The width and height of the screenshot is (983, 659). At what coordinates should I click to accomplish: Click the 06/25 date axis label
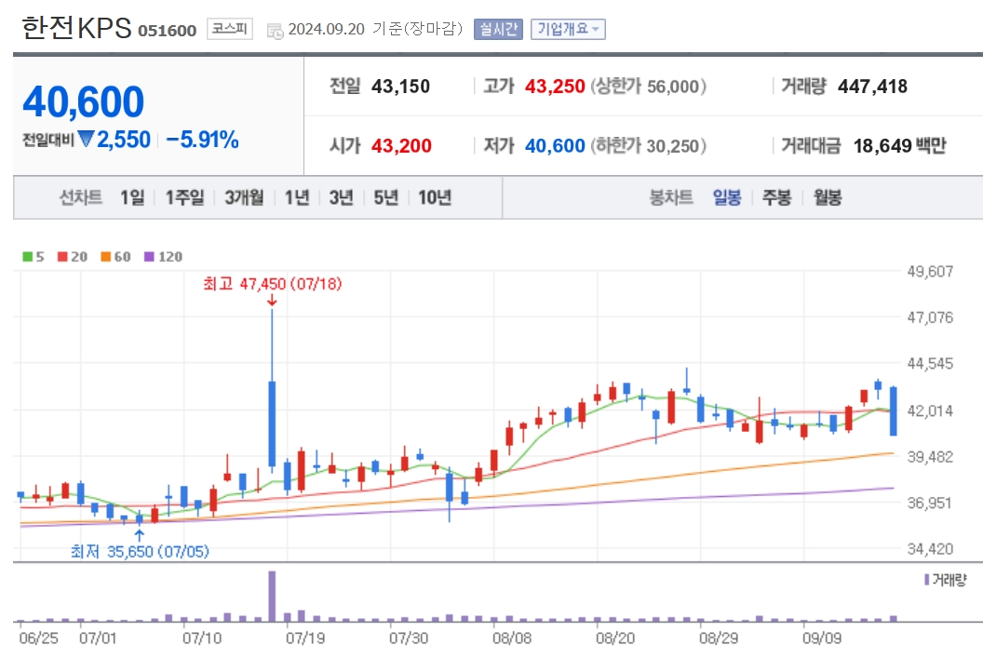[38, 639]
